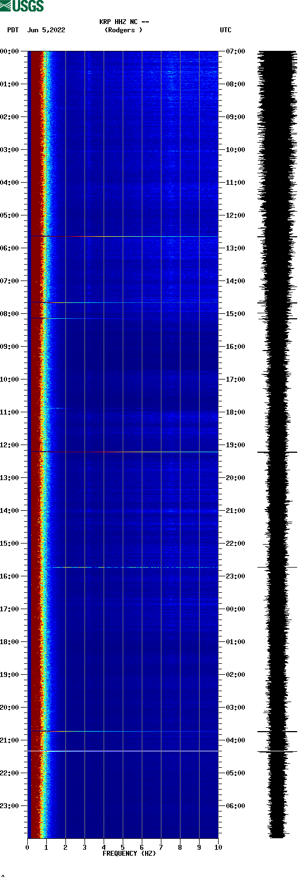Click the 8 Hz frequency tick label
Screen dimensions: 301x882
pyautogui.click(x=180, y=848)
